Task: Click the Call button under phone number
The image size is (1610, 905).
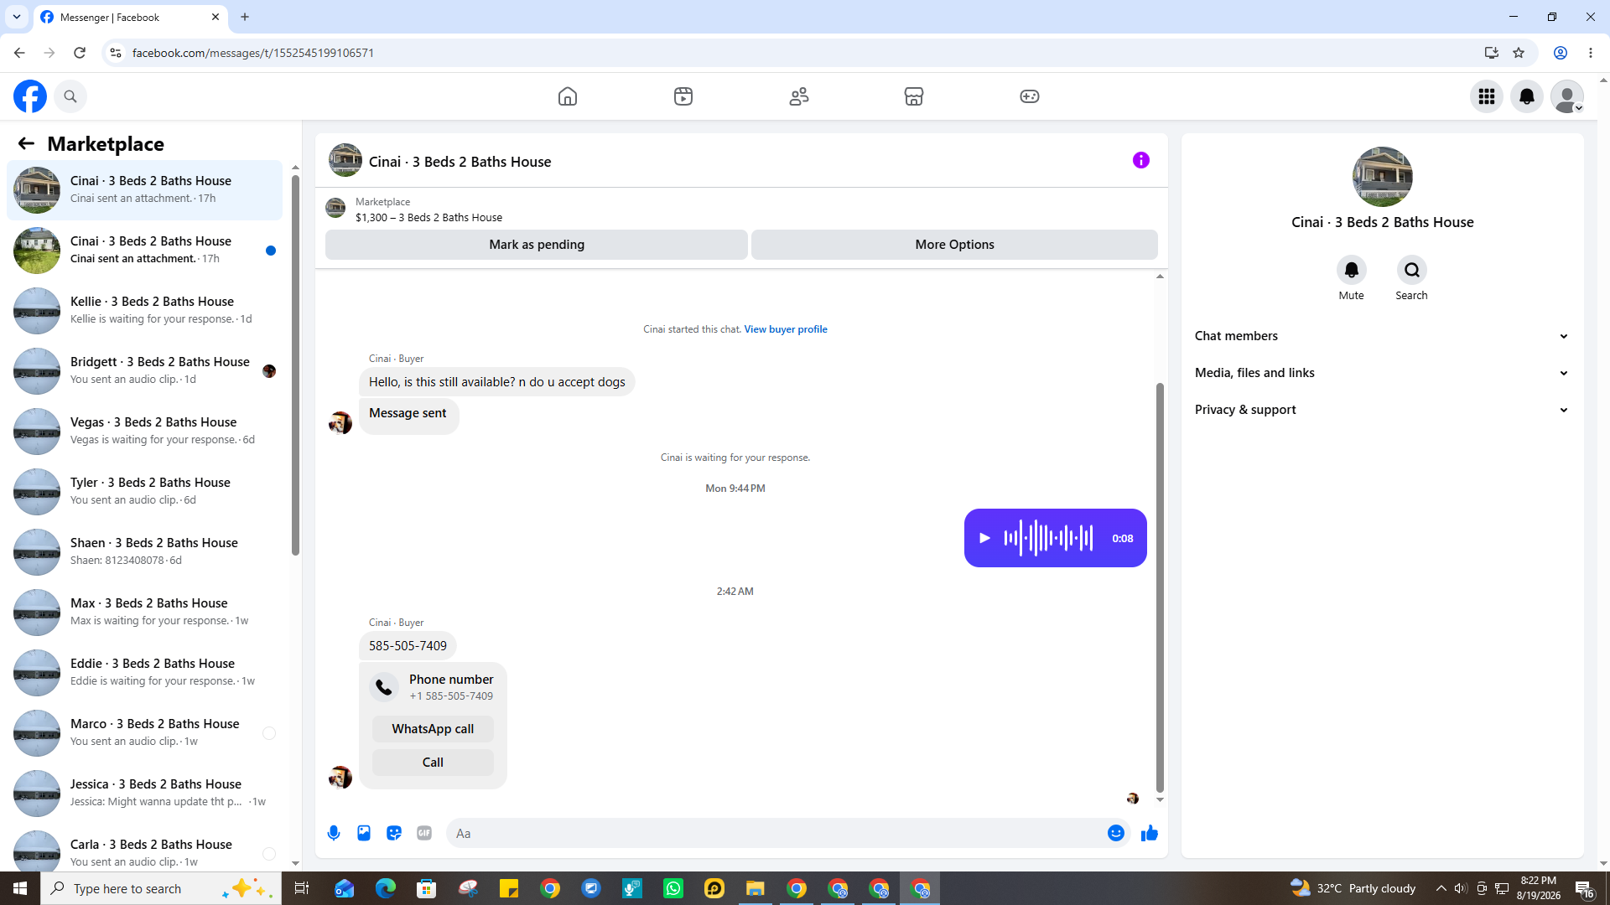Action: [433, 763]
